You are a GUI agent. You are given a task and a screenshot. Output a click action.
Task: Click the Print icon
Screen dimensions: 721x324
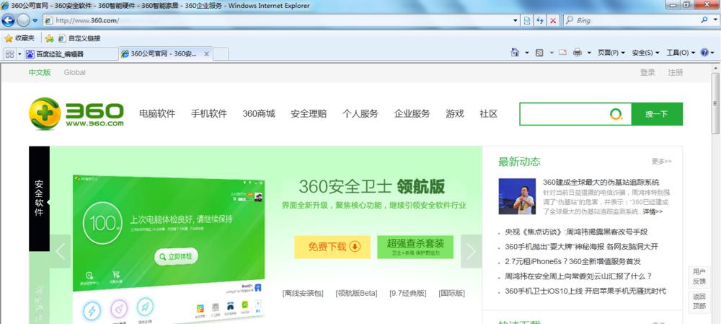tap(577, 53)
